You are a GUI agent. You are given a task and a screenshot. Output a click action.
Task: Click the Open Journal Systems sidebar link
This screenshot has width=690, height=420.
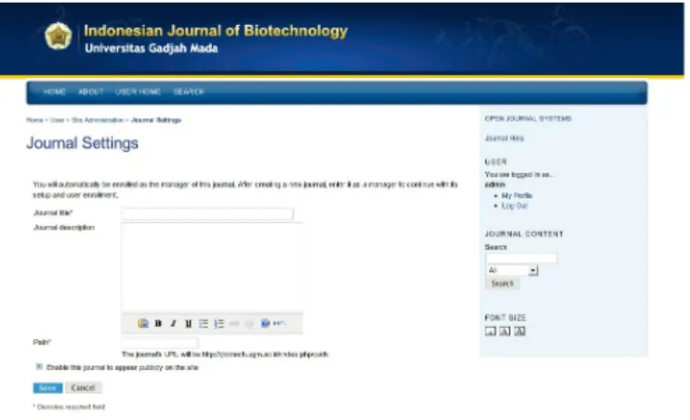(x=528, y=118)
